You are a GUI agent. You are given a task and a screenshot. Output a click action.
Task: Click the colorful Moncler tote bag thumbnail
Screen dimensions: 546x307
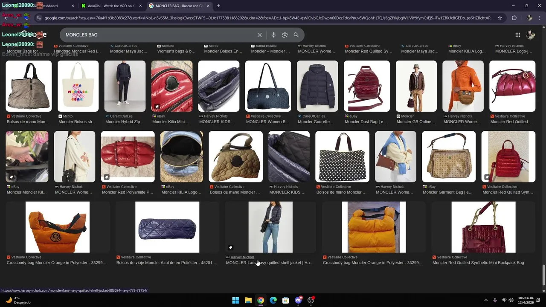point(78,86)
